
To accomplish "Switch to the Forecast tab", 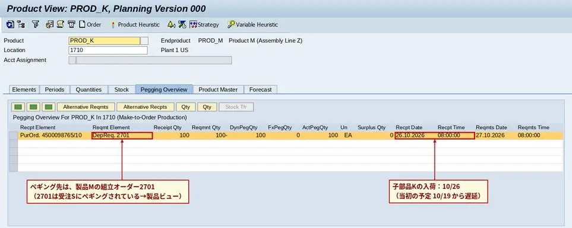I will click(x=261, y=89).
